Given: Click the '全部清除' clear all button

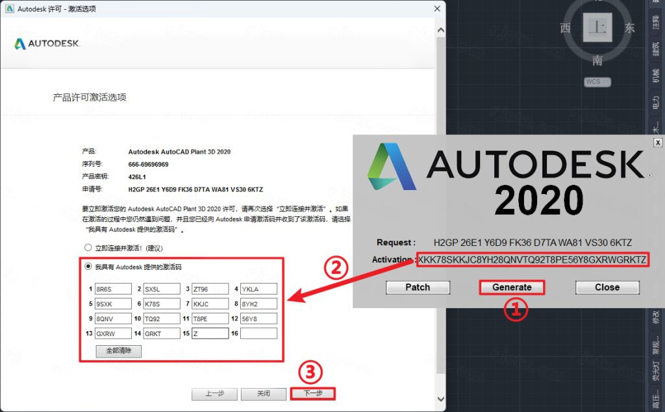Looking at the screenshot, I should tap(119, 351).
